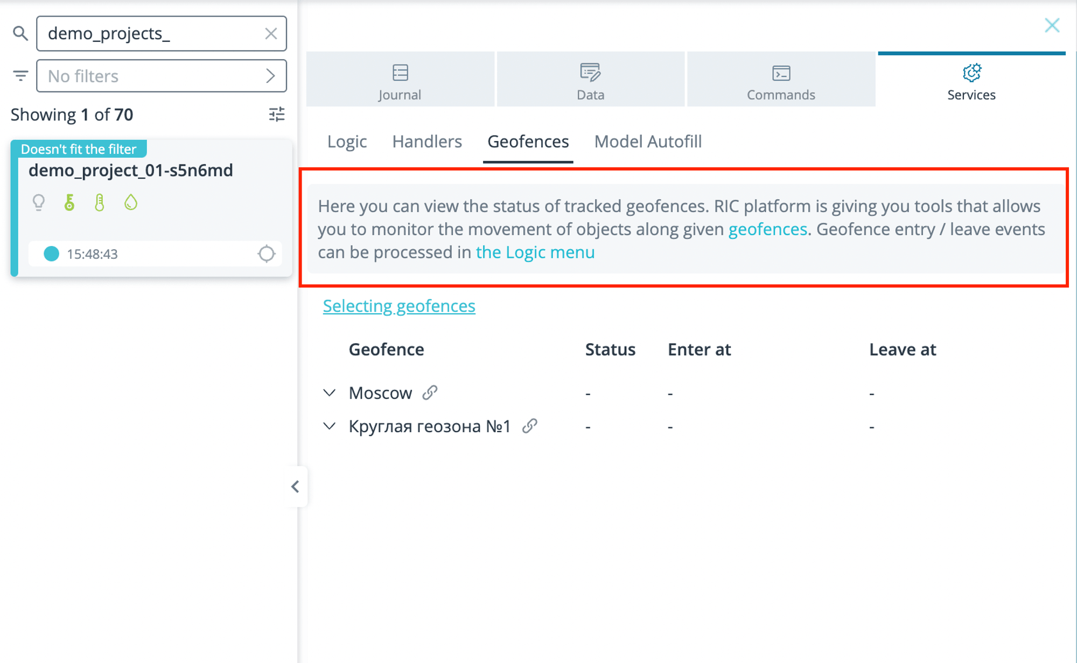Locate device with crosshair target icon

[266, 253]
